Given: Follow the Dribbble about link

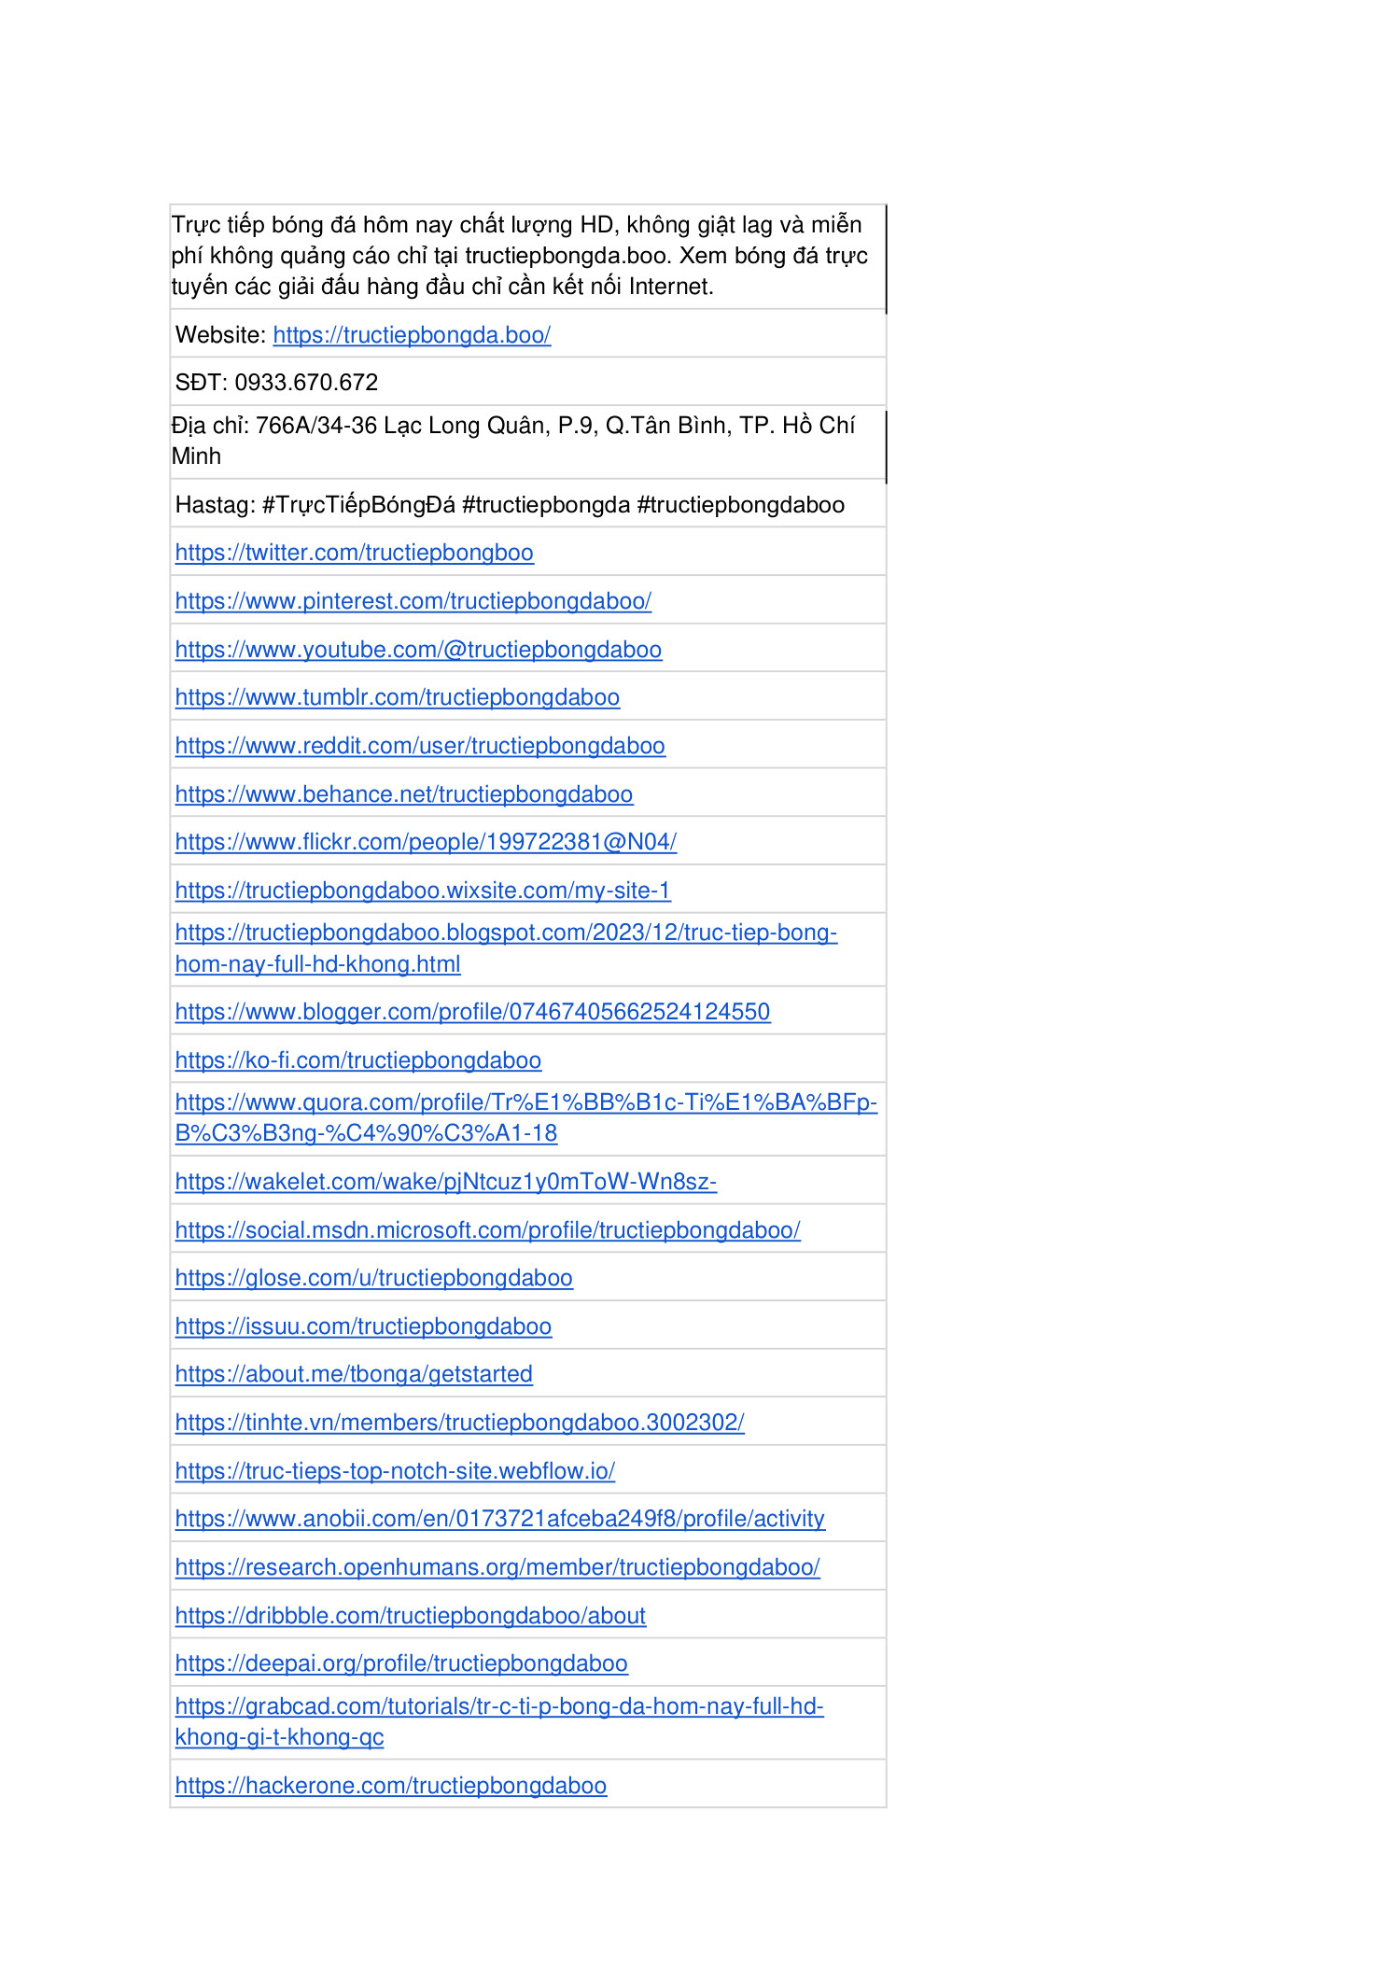Looking at the screenshot, I should click(410, 1616).
